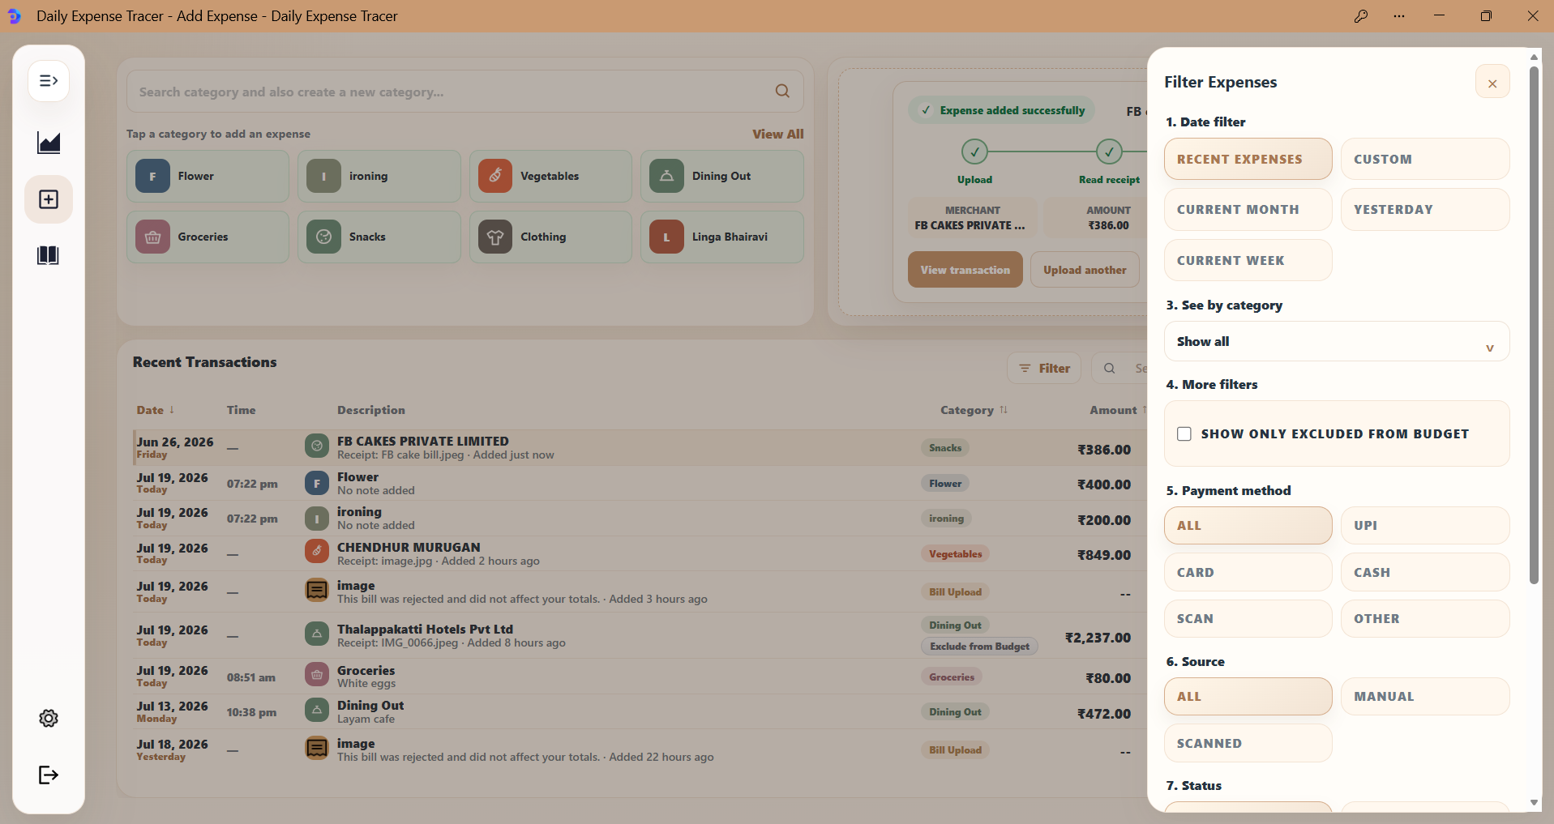Click the Groceries basket icon tile
1554x824 pixels.
(x=152, y=237)
